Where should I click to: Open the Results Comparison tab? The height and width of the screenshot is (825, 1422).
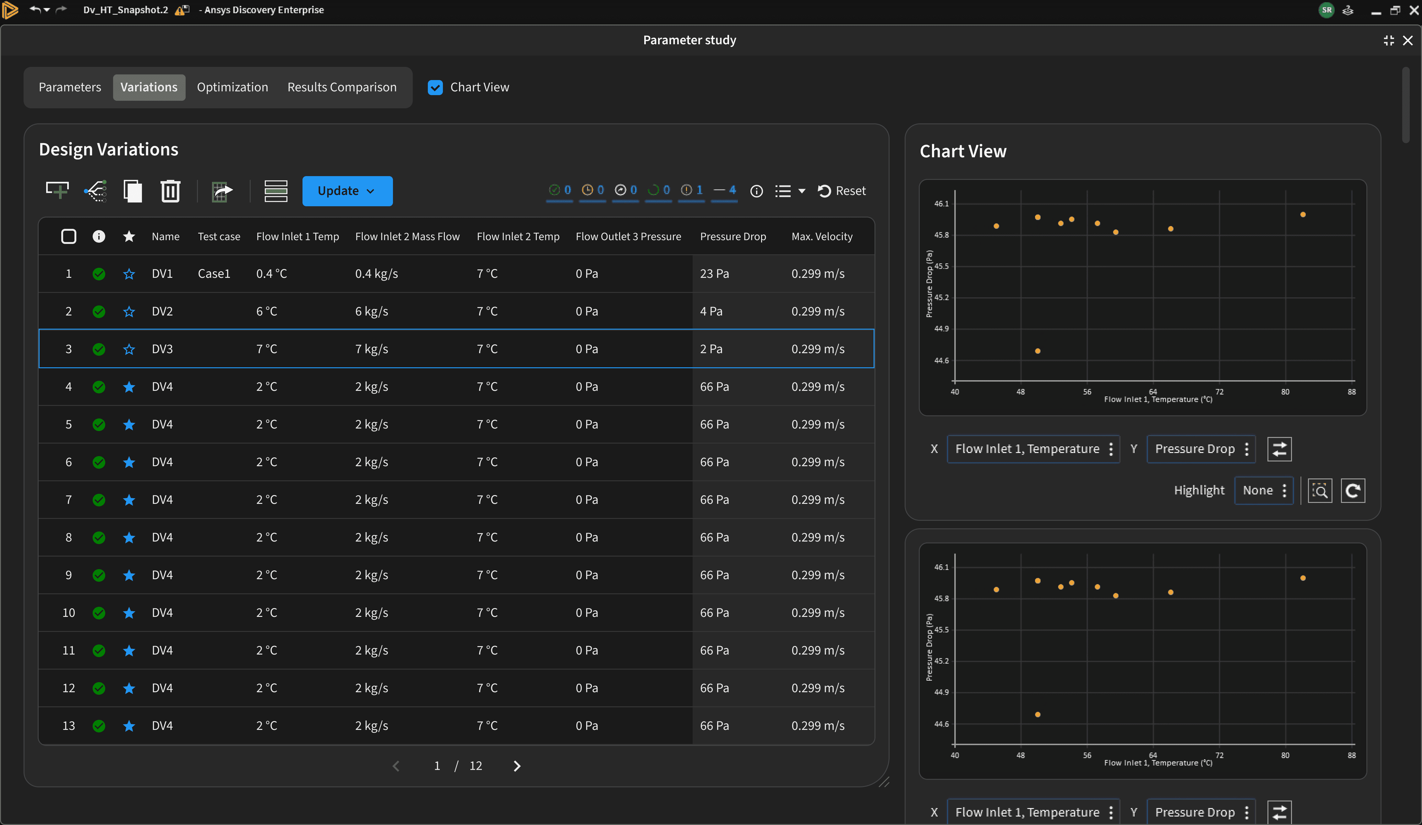[341, 87]
